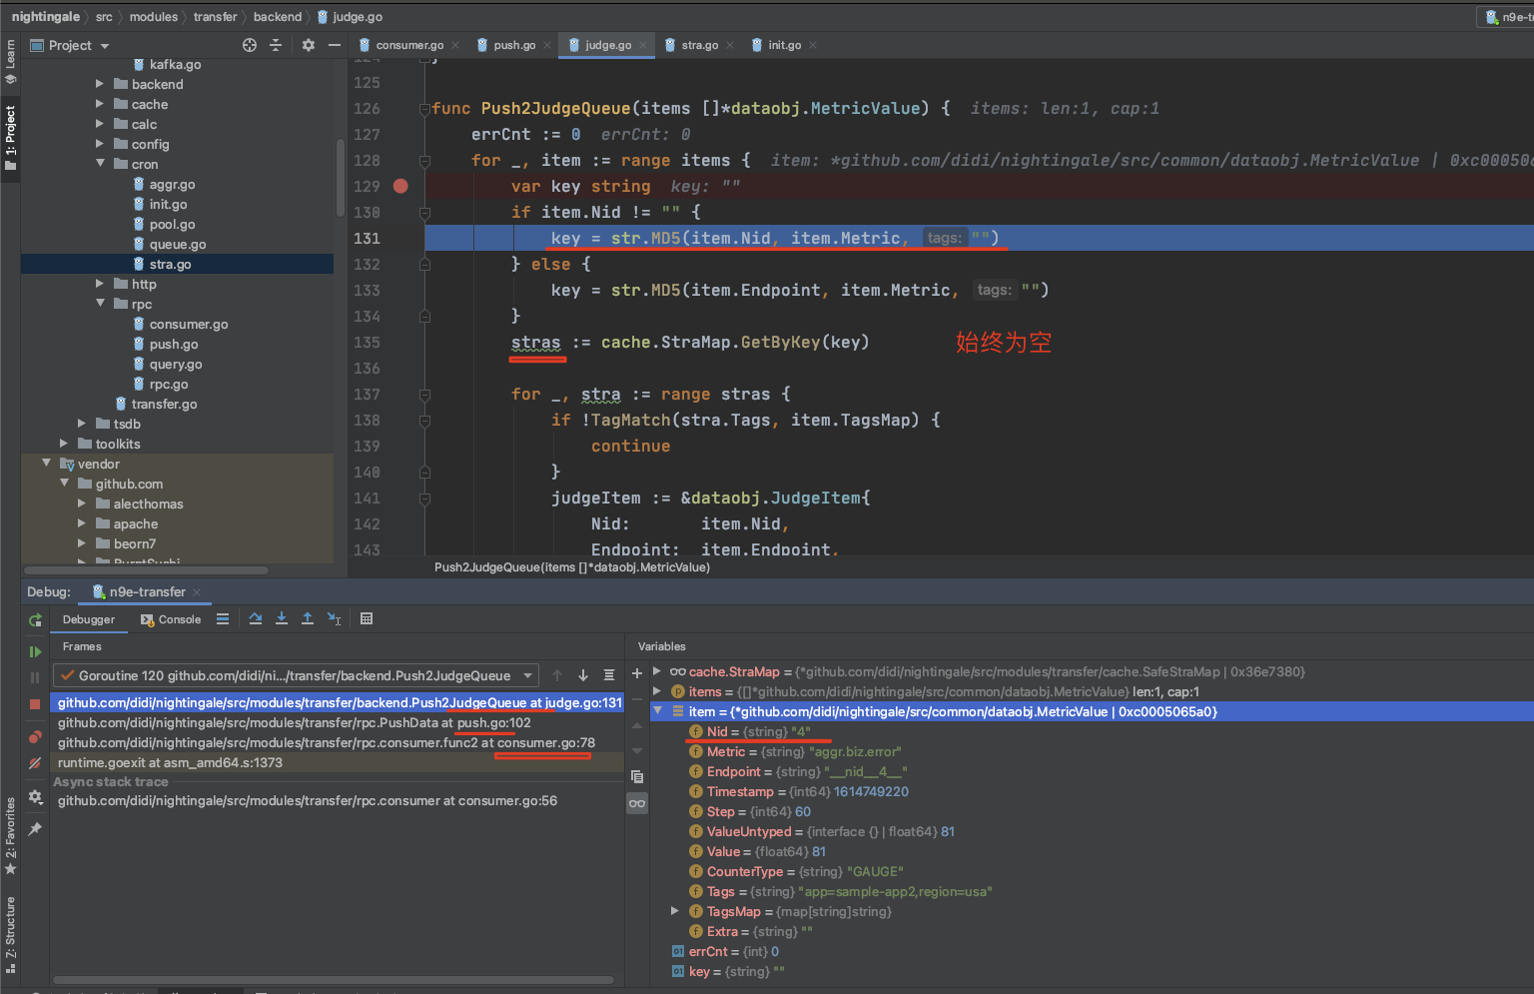Open Structure tool window
This screenshot has height=994, width=1534.
point(10,934)
